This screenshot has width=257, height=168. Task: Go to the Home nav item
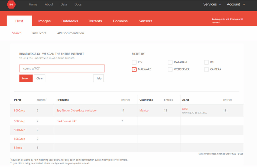coord(33,5)
